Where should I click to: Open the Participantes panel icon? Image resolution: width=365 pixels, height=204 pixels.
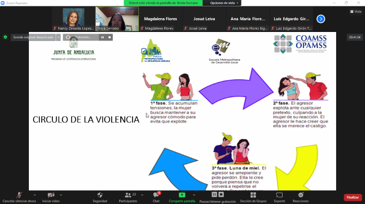click(x=128, y=195)
